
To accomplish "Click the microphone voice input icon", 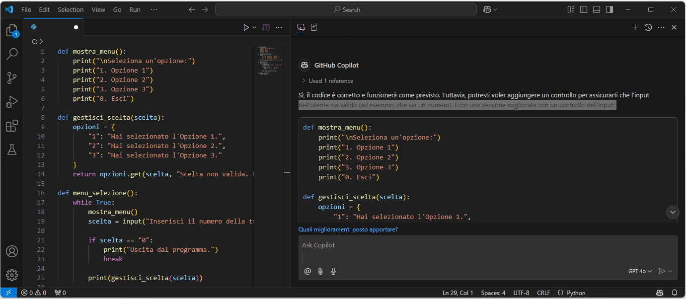I will click(x=333, y=271).
